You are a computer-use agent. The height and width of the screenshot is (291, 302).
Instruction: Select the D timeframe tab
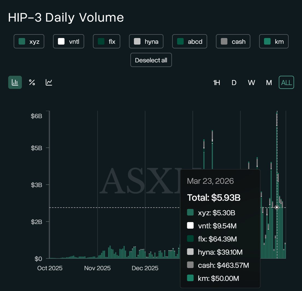tap(234, 83)
